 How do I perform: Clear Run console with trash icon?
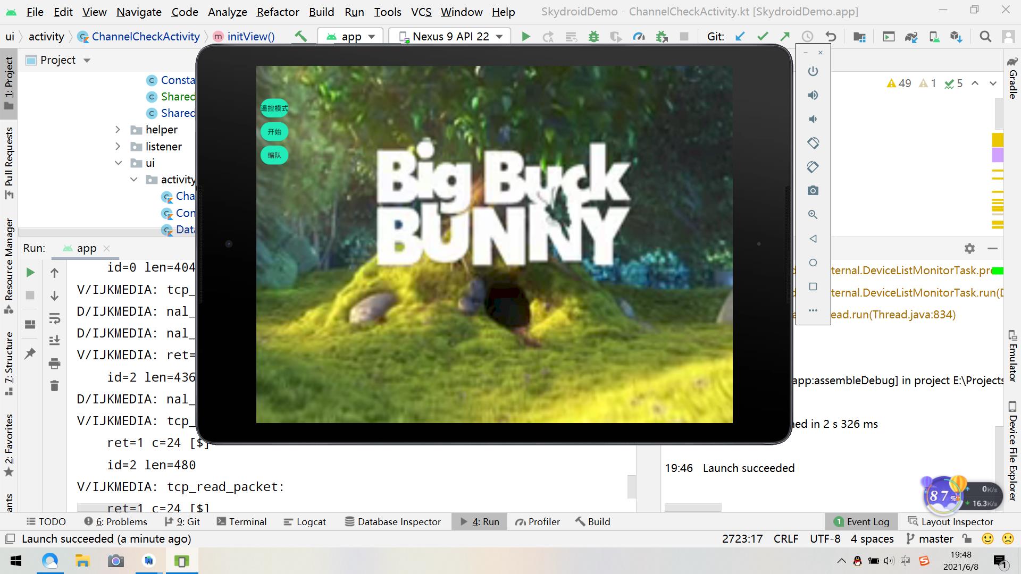[54, 386]
